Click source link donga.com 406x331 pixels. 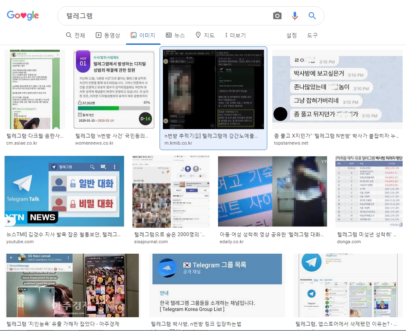tap(349, 242)
